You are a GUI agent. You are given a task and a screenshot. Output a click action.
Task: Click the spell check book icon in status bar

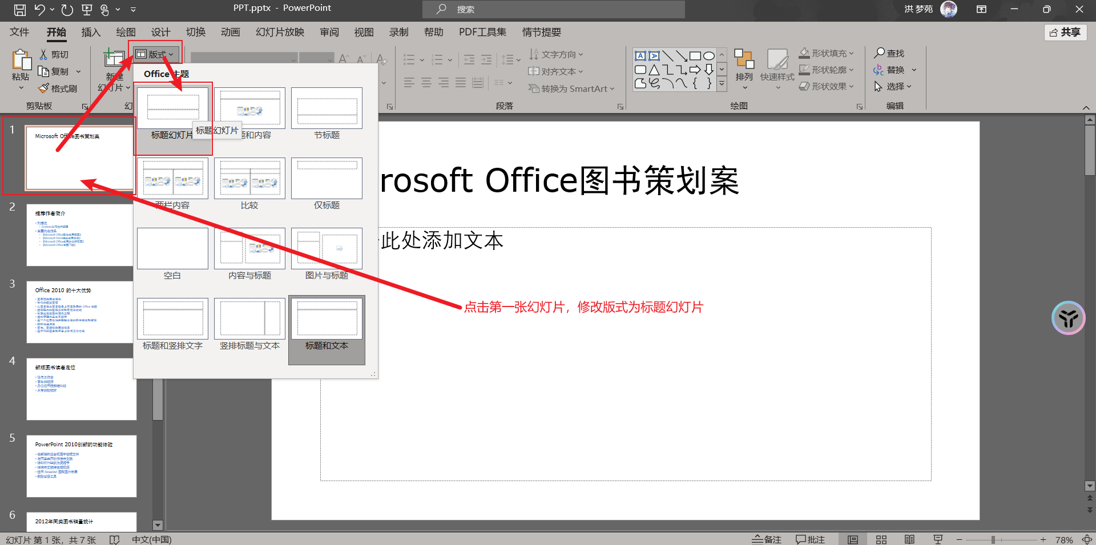pos(114,539)
